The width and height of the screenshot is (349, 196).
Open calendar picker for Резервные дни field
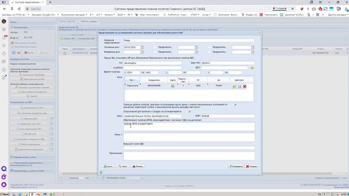click(142, 52)
